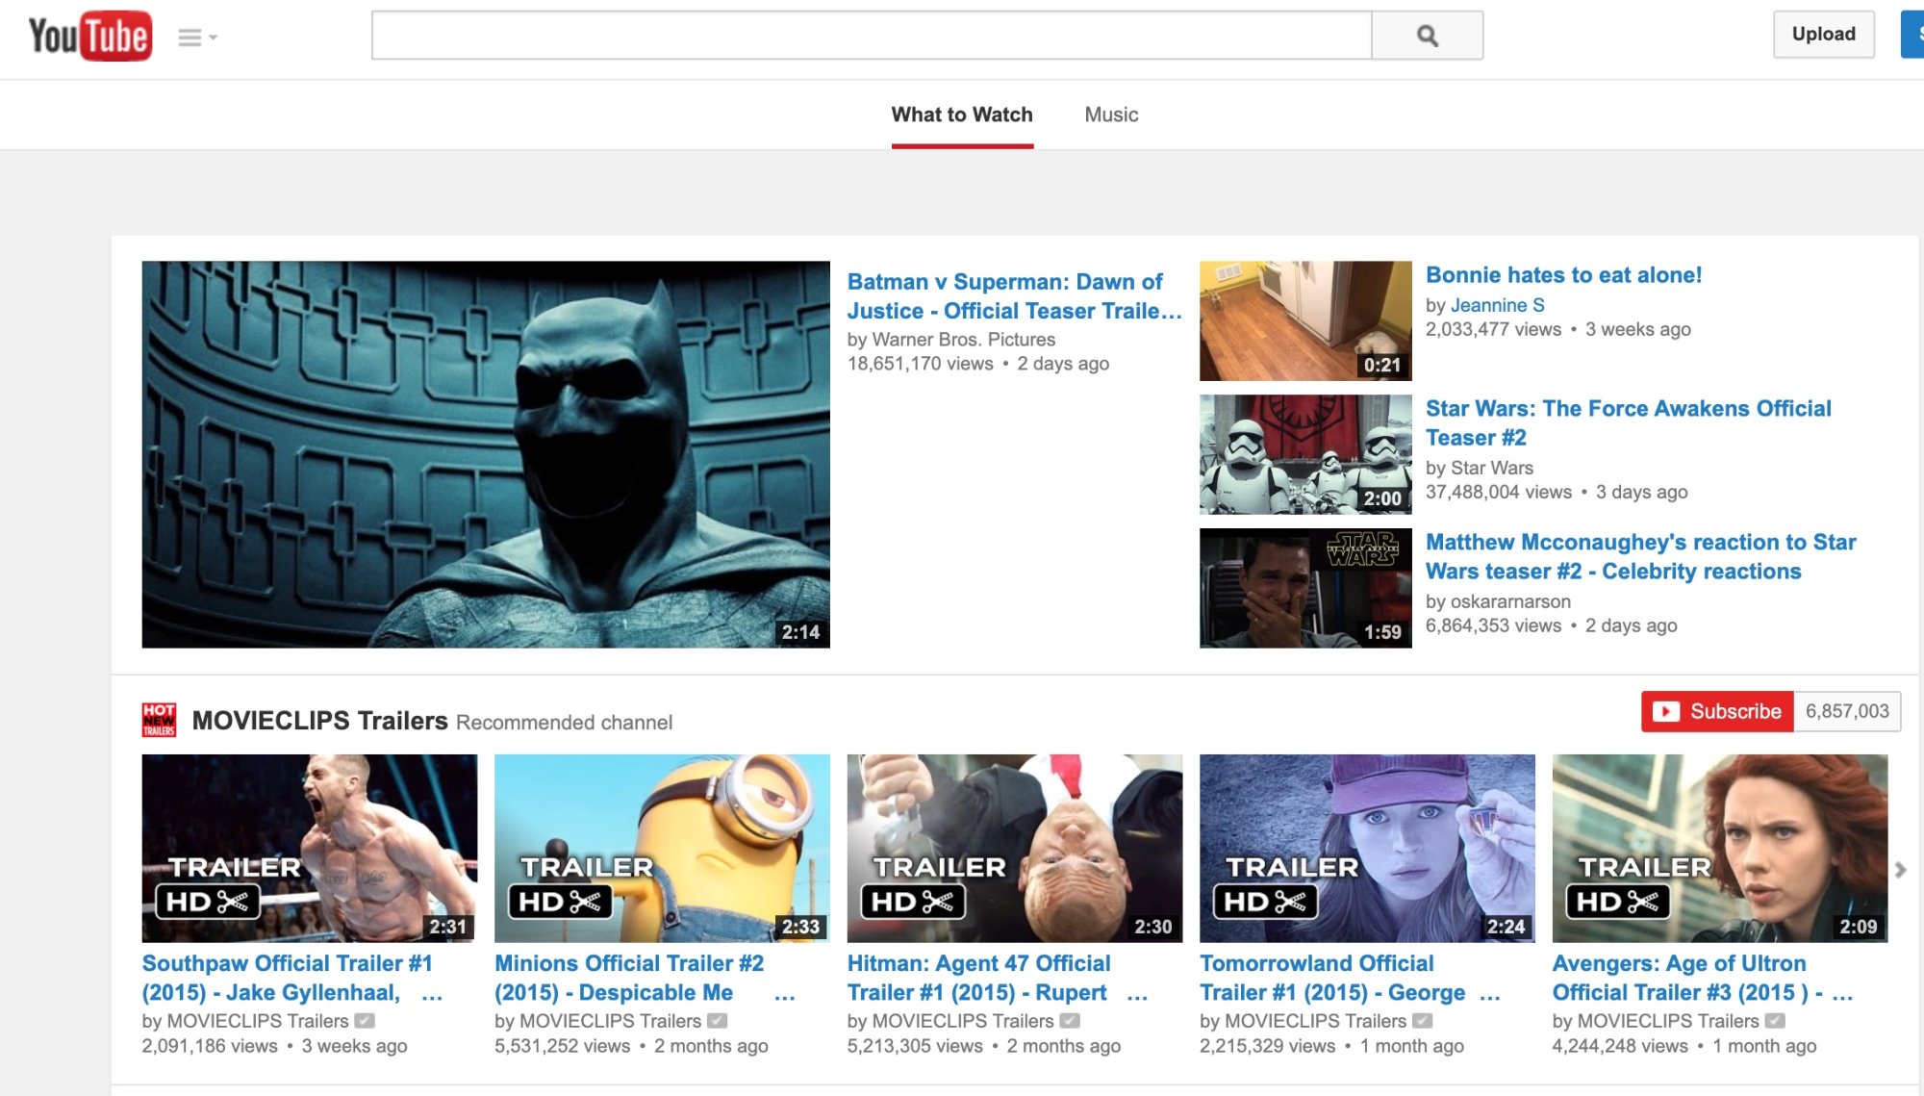Screen dimensions: 1924x1096
Task: Click the 5,213,305 views text
Action: [915, 1046]
